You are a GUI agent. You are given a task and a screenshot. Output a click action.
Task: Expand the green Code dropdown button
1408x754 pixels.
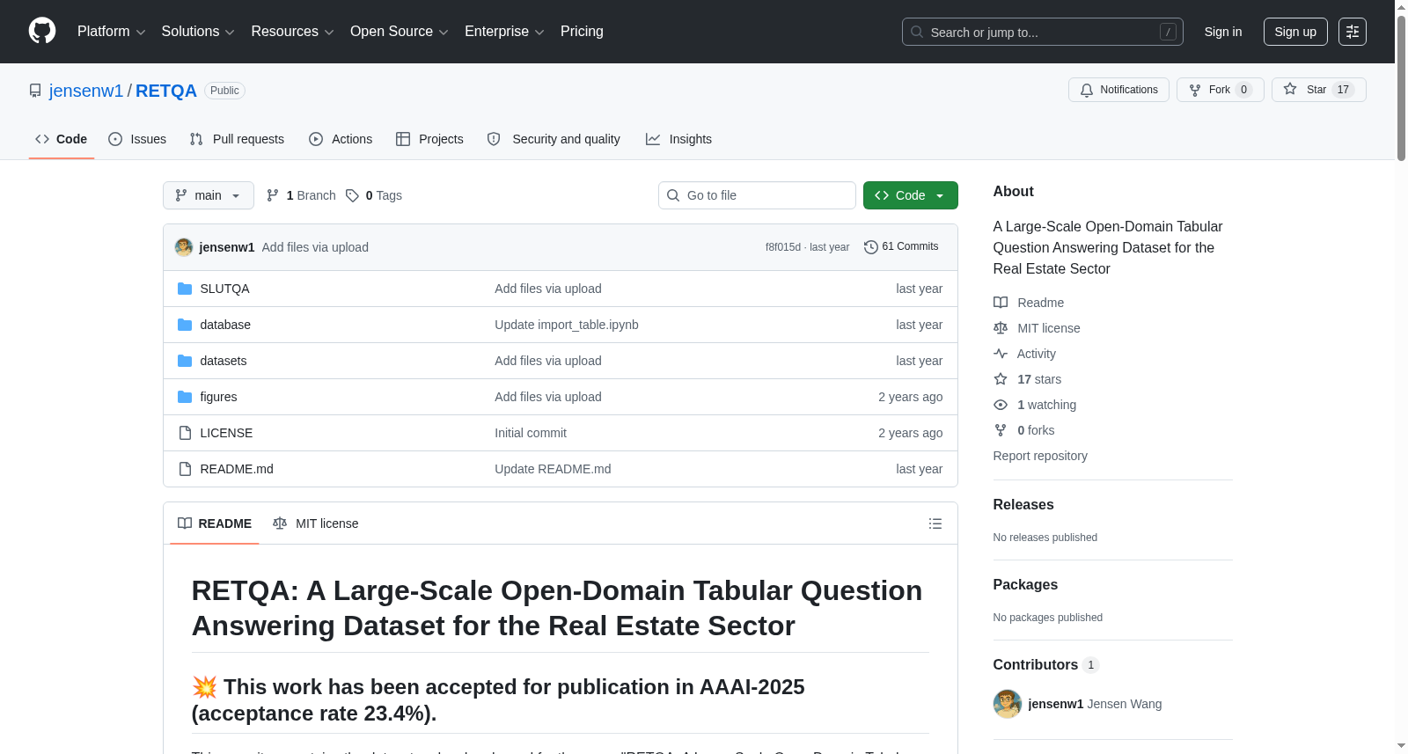coord(910,195)
